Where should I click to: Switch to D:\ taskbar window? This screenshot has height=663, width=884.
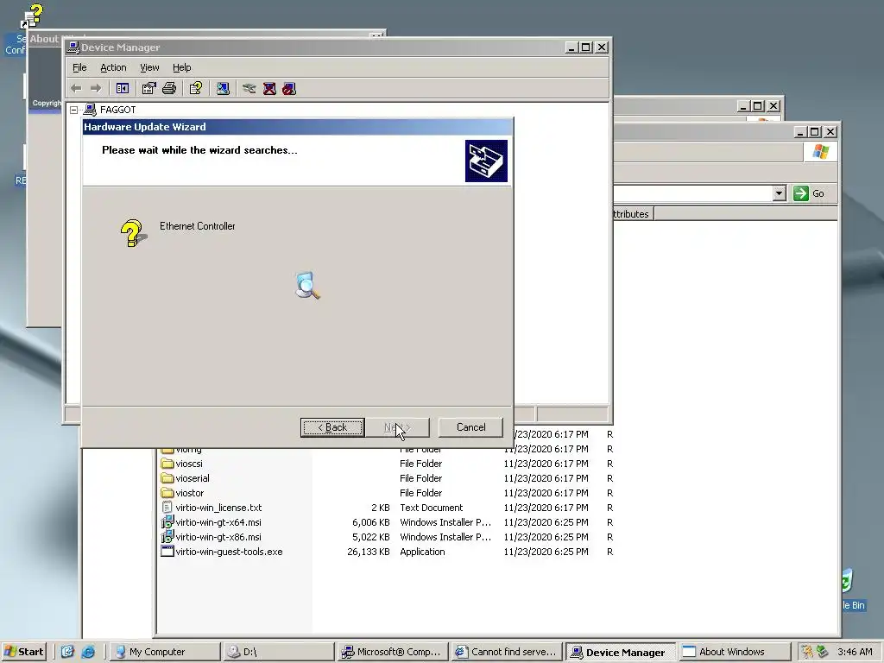279,652
